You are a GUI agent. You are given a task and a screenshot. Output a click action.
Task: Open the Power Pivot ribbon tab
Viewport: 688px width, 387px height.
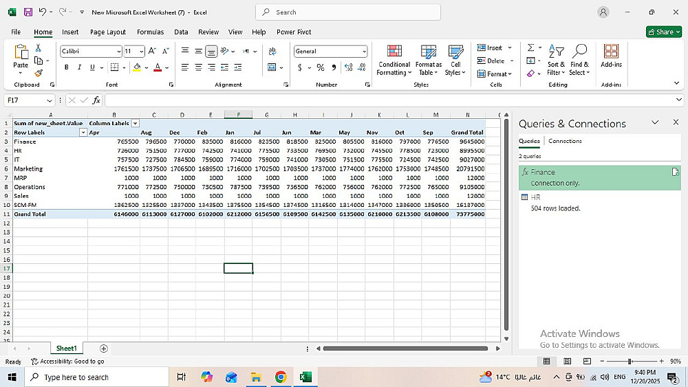[x=294, y=32]
